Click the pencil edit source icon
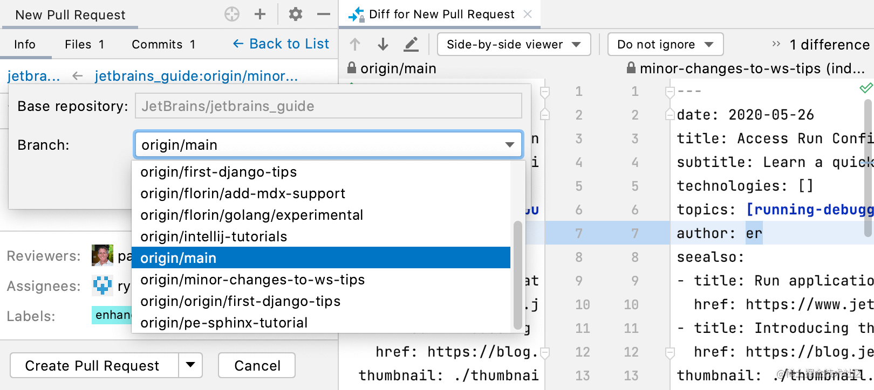 click(411, 44)
